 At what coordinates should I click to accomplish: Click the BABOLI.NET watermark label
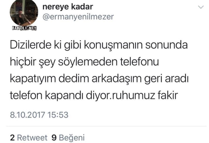pos(24,28)
